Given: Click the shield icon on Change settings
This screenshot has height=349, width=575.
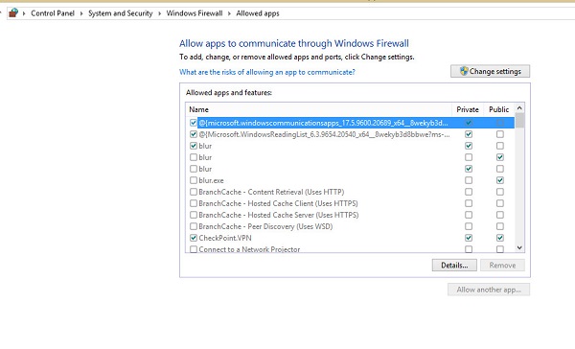Looking at the screenshot, I should [x=464, y=71].
